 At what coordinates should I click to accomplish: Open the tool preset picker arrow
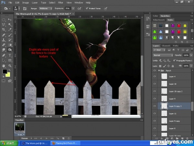tap(10, 8)
